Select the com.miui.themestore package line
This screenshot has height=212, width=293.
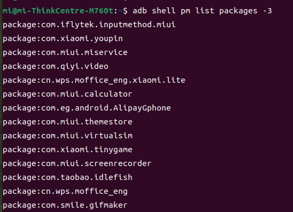pyautogui.click(x=67, y=122)
